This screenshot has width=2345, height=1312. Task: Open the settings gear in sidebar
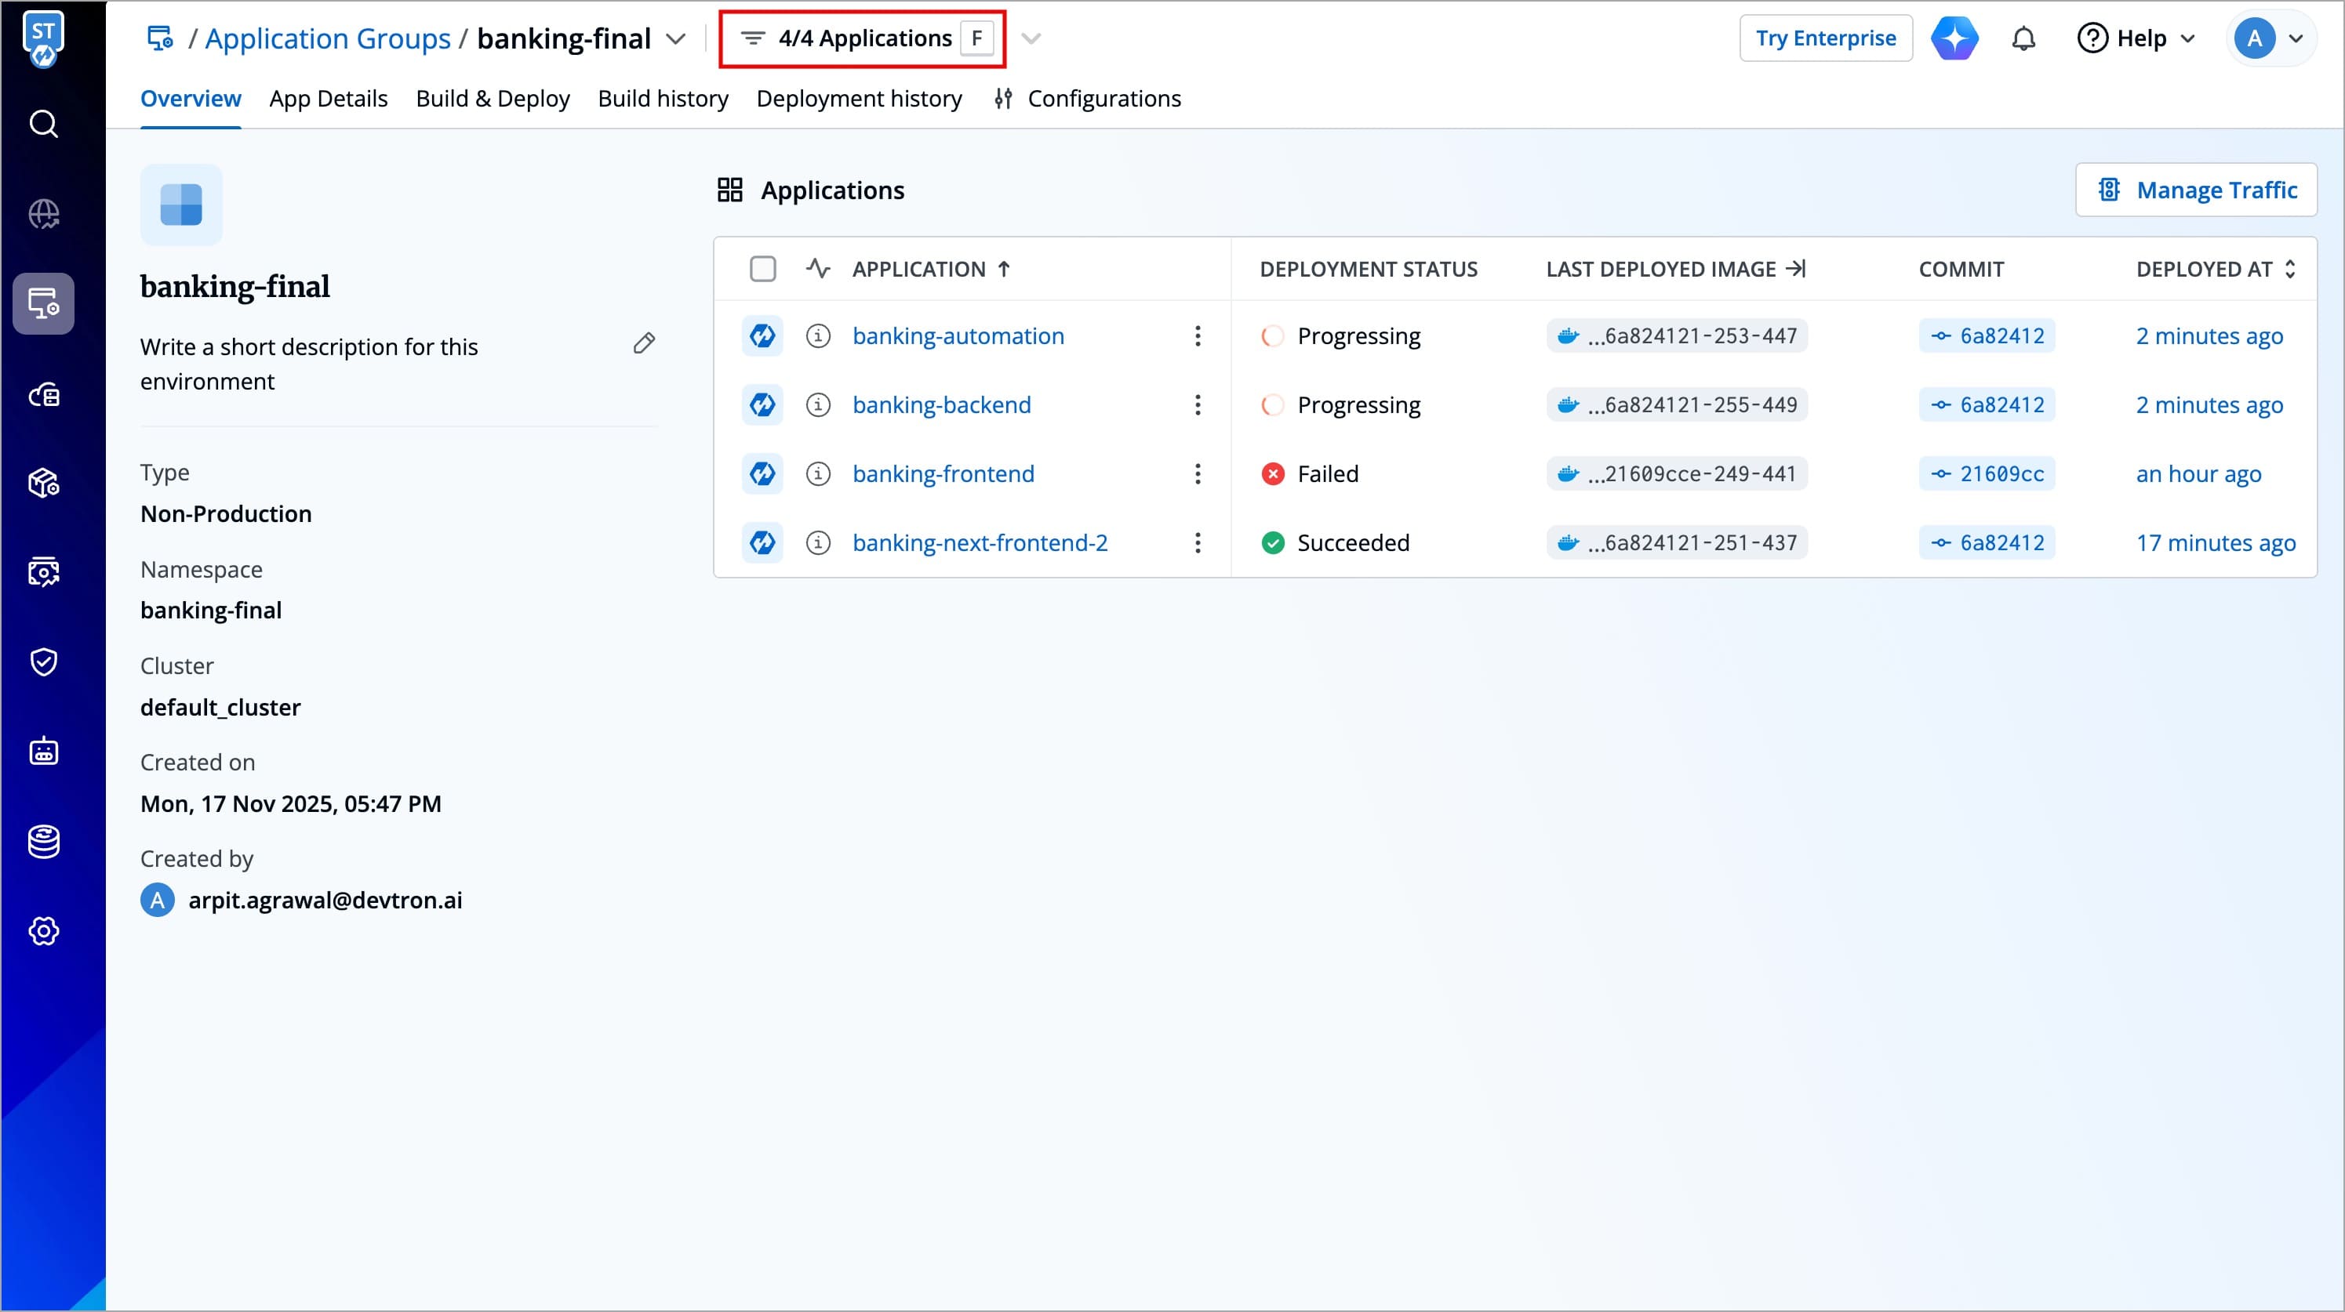pos(44,931)
